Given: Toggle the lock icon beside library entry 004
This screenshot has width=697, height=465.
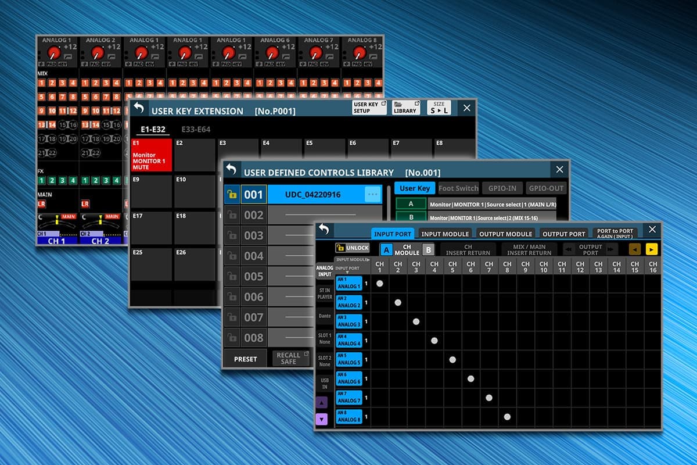Looking at the screenshot, I should click(232, 256).
